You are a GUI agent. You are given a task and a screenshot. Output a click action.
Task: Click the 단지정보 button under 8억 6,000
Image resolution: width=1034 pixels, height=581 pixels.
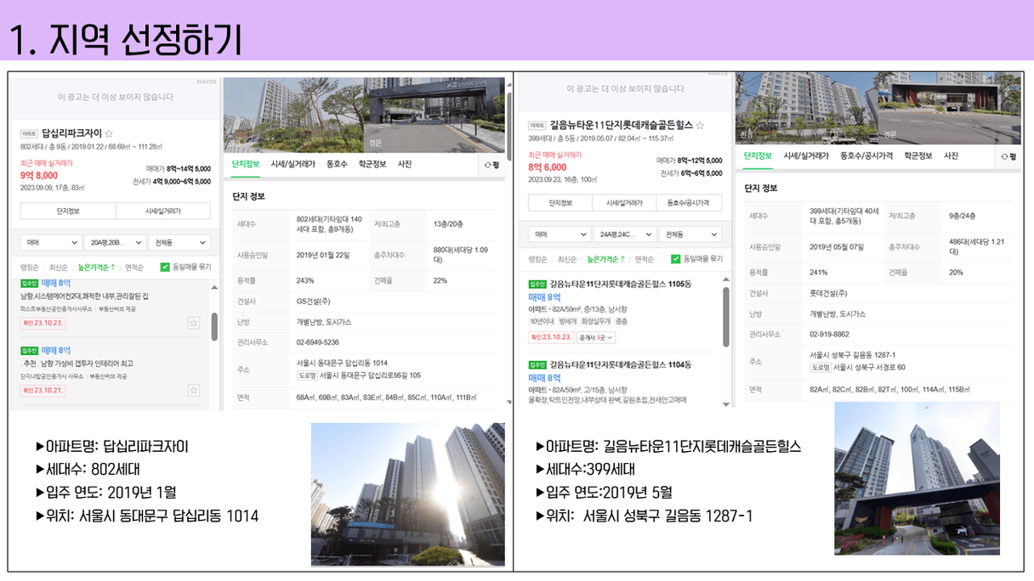[x=560, y=203]
